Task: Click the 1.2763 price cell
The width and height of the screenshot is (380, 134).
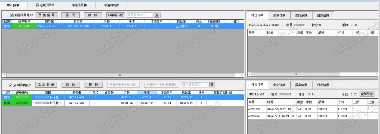Action: coord(344,109)
